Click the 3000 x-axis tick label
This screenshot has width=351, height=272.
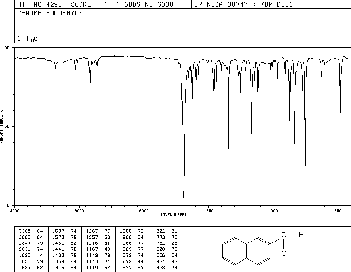point(79,211)
